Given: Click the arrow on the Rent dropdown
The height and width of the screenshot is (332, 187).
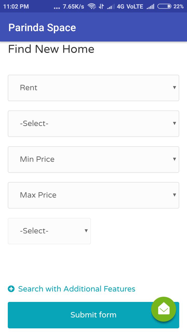Looking at the screenshot, I should (175, 88).
